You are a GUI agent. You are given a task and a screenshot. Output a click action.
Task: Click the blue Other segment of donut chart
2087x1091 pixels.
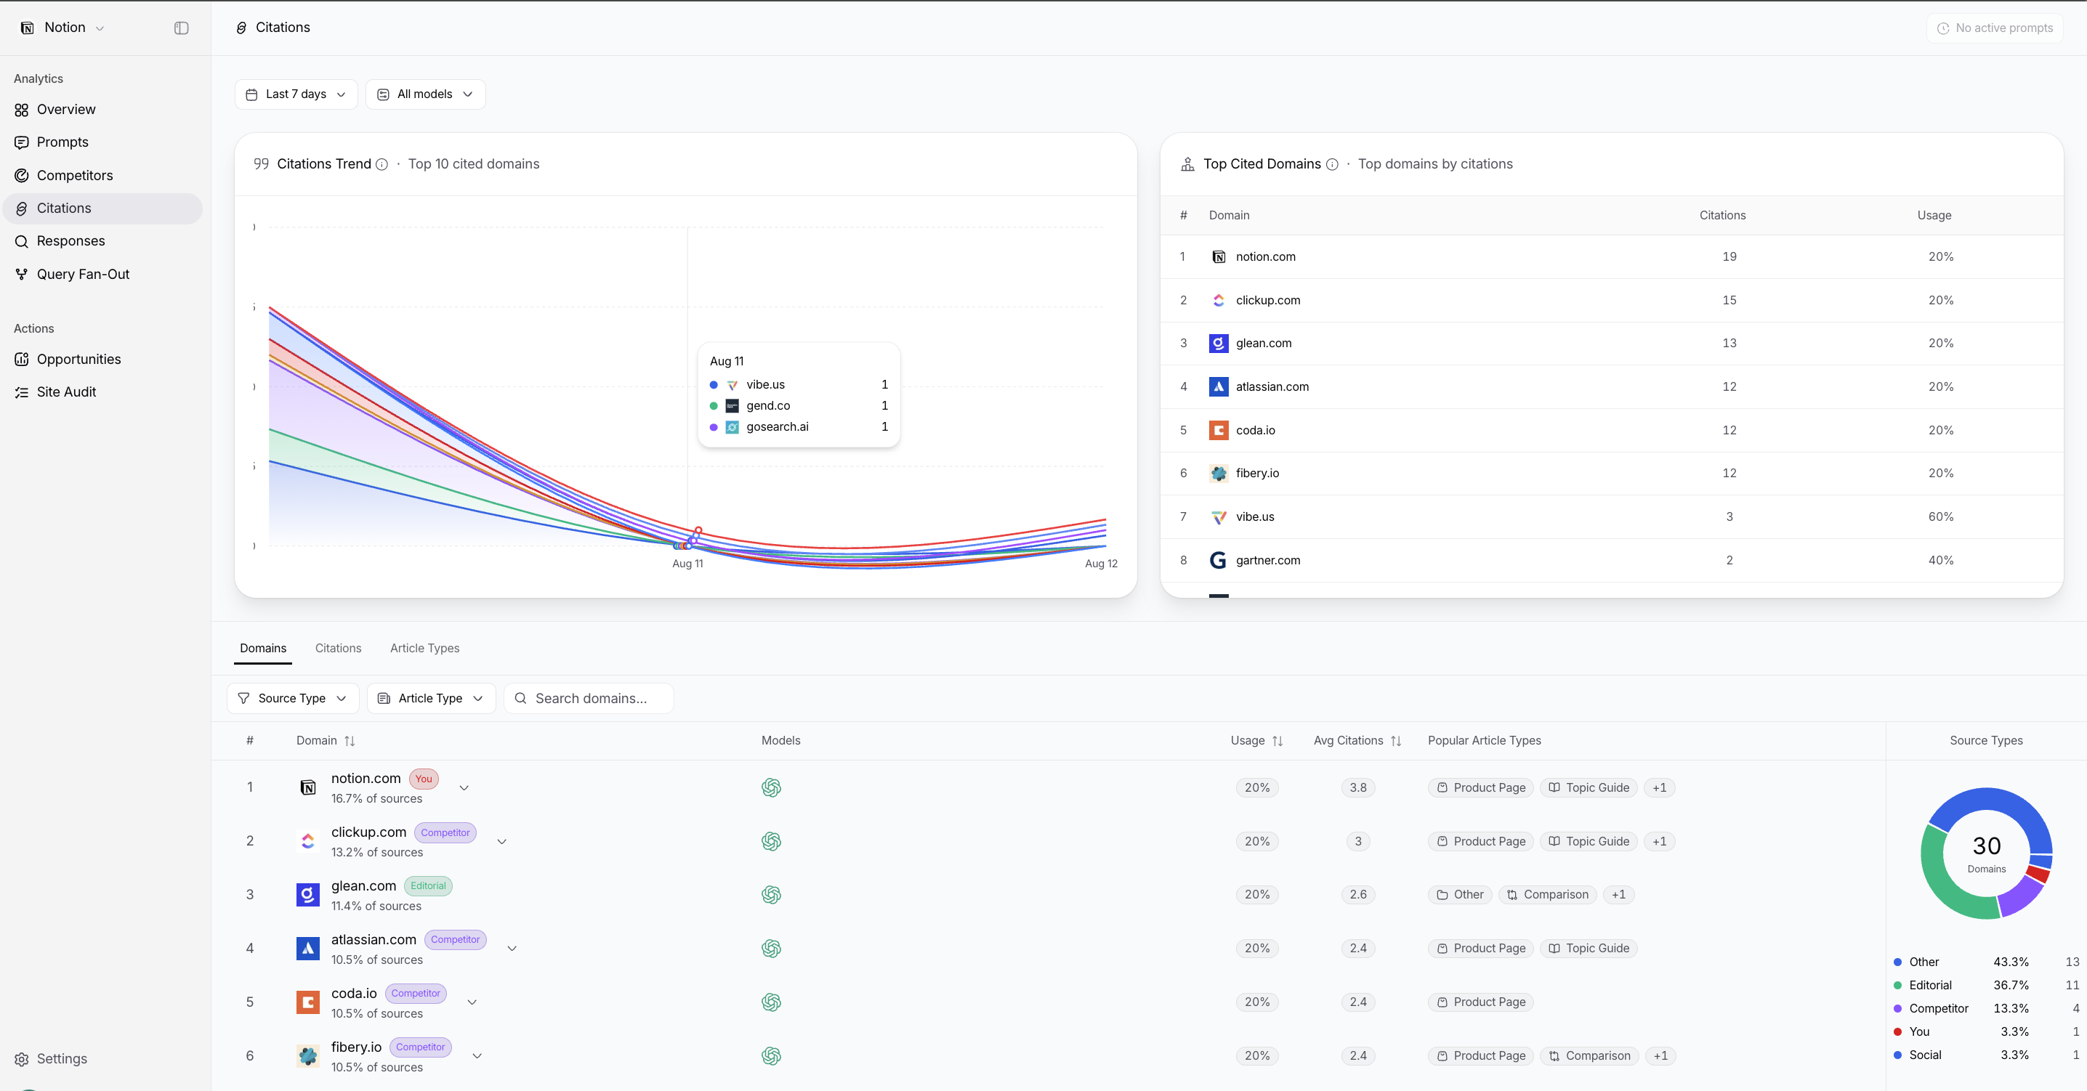click(2001, 814)
